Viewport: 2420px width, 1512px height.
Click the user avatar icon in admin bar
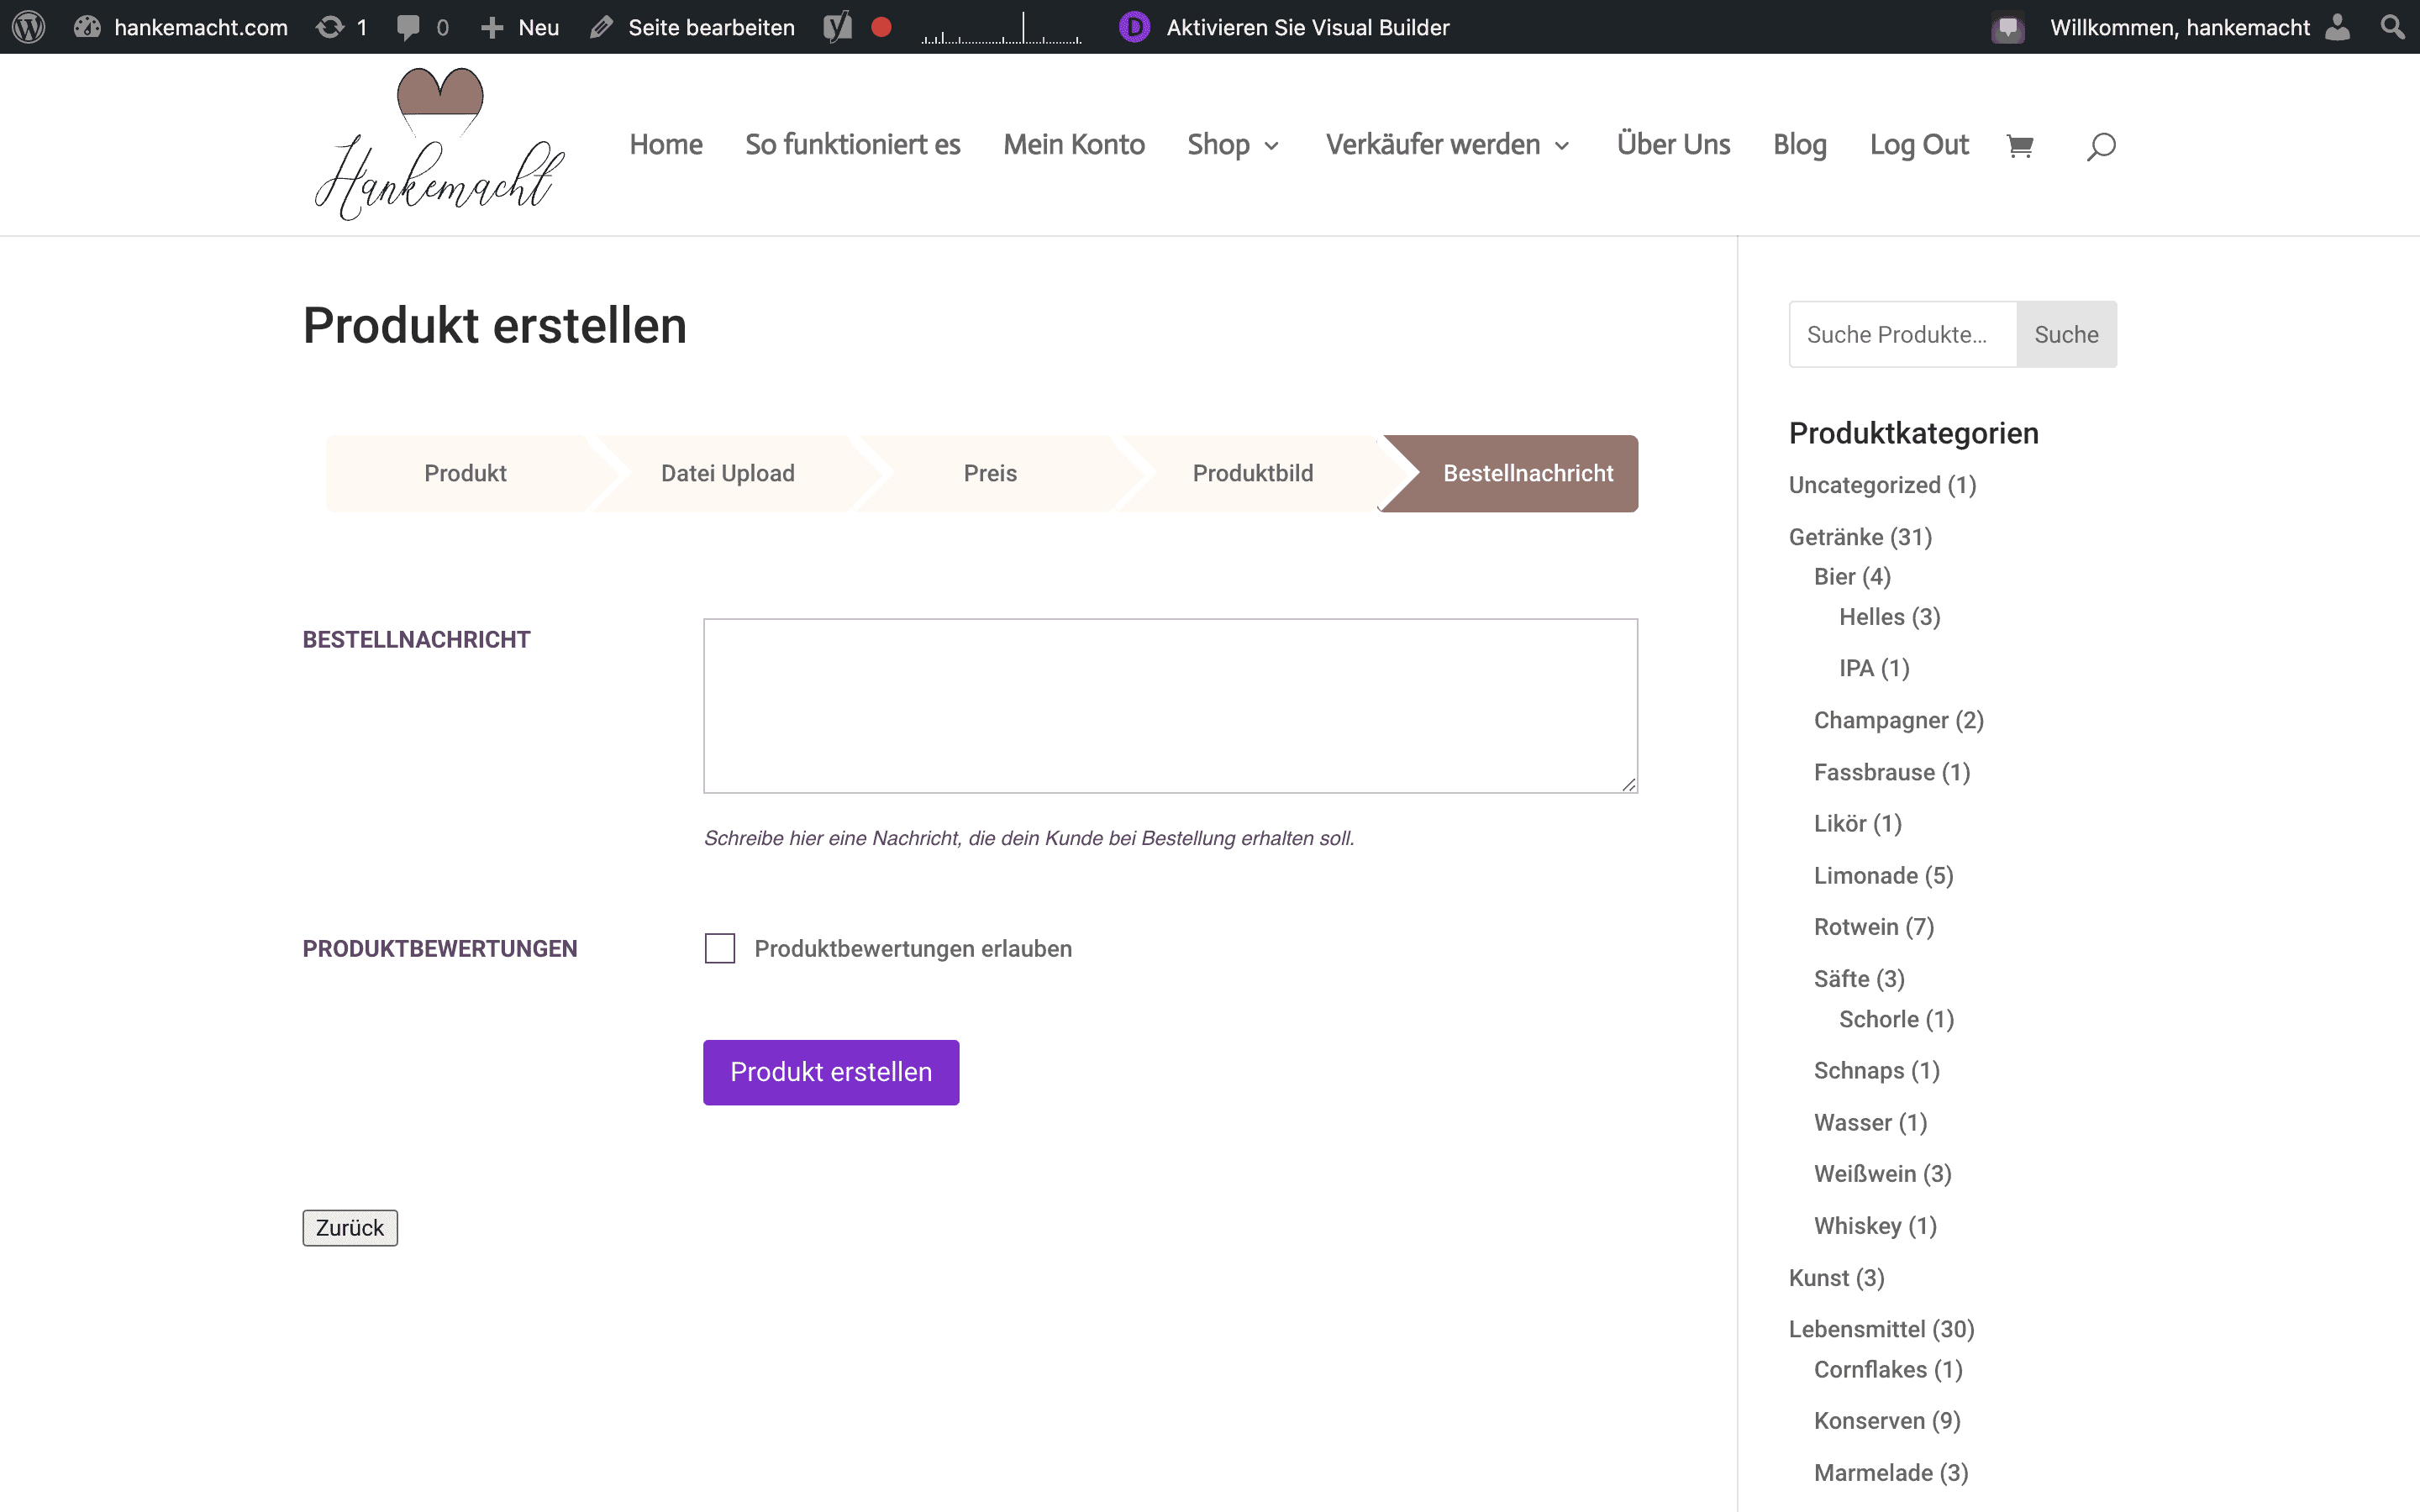pyautogui.click(x=2337, y=27)
